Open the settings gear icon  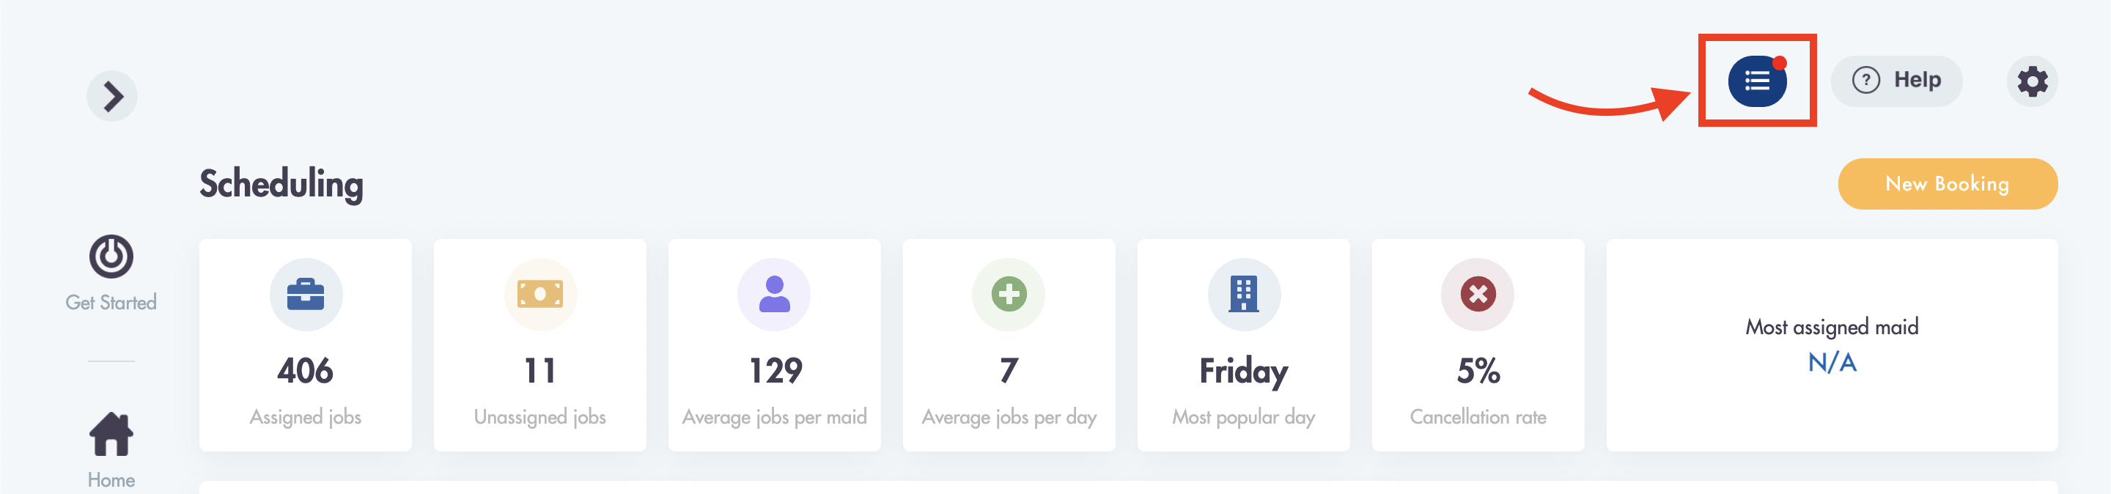tap(2033, 81)
